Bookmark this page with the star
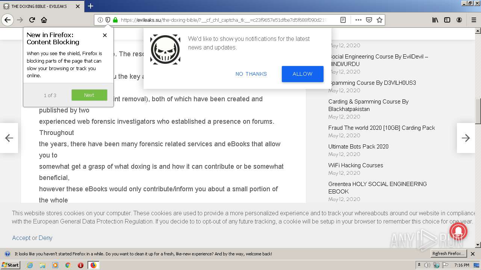The height and width of the screenshot is (270, 481). (380, 20)
